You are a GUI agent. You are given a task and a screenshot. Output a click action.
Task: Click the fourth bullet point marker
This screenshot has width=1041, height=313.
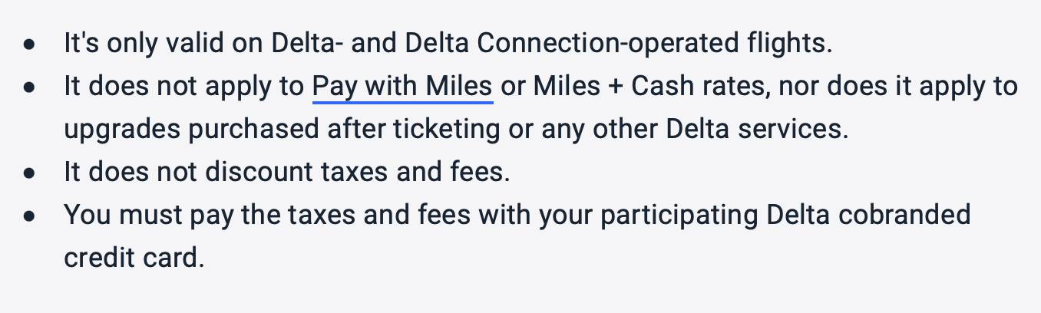[x=29, y=216]
